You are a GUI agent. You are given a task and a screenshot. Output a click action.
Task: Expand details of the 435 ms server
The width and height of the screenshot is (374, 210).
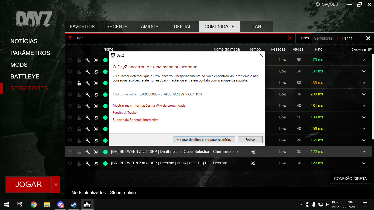click(364, 83)
